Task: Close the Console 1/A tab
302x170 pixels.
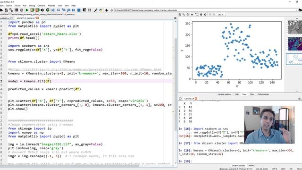Action: click(x=196, y=99)
